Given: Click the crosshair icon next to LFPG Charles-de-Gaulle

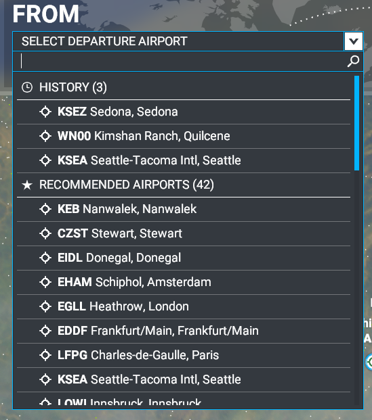Looking at the screenshot, I should [45, 355].
